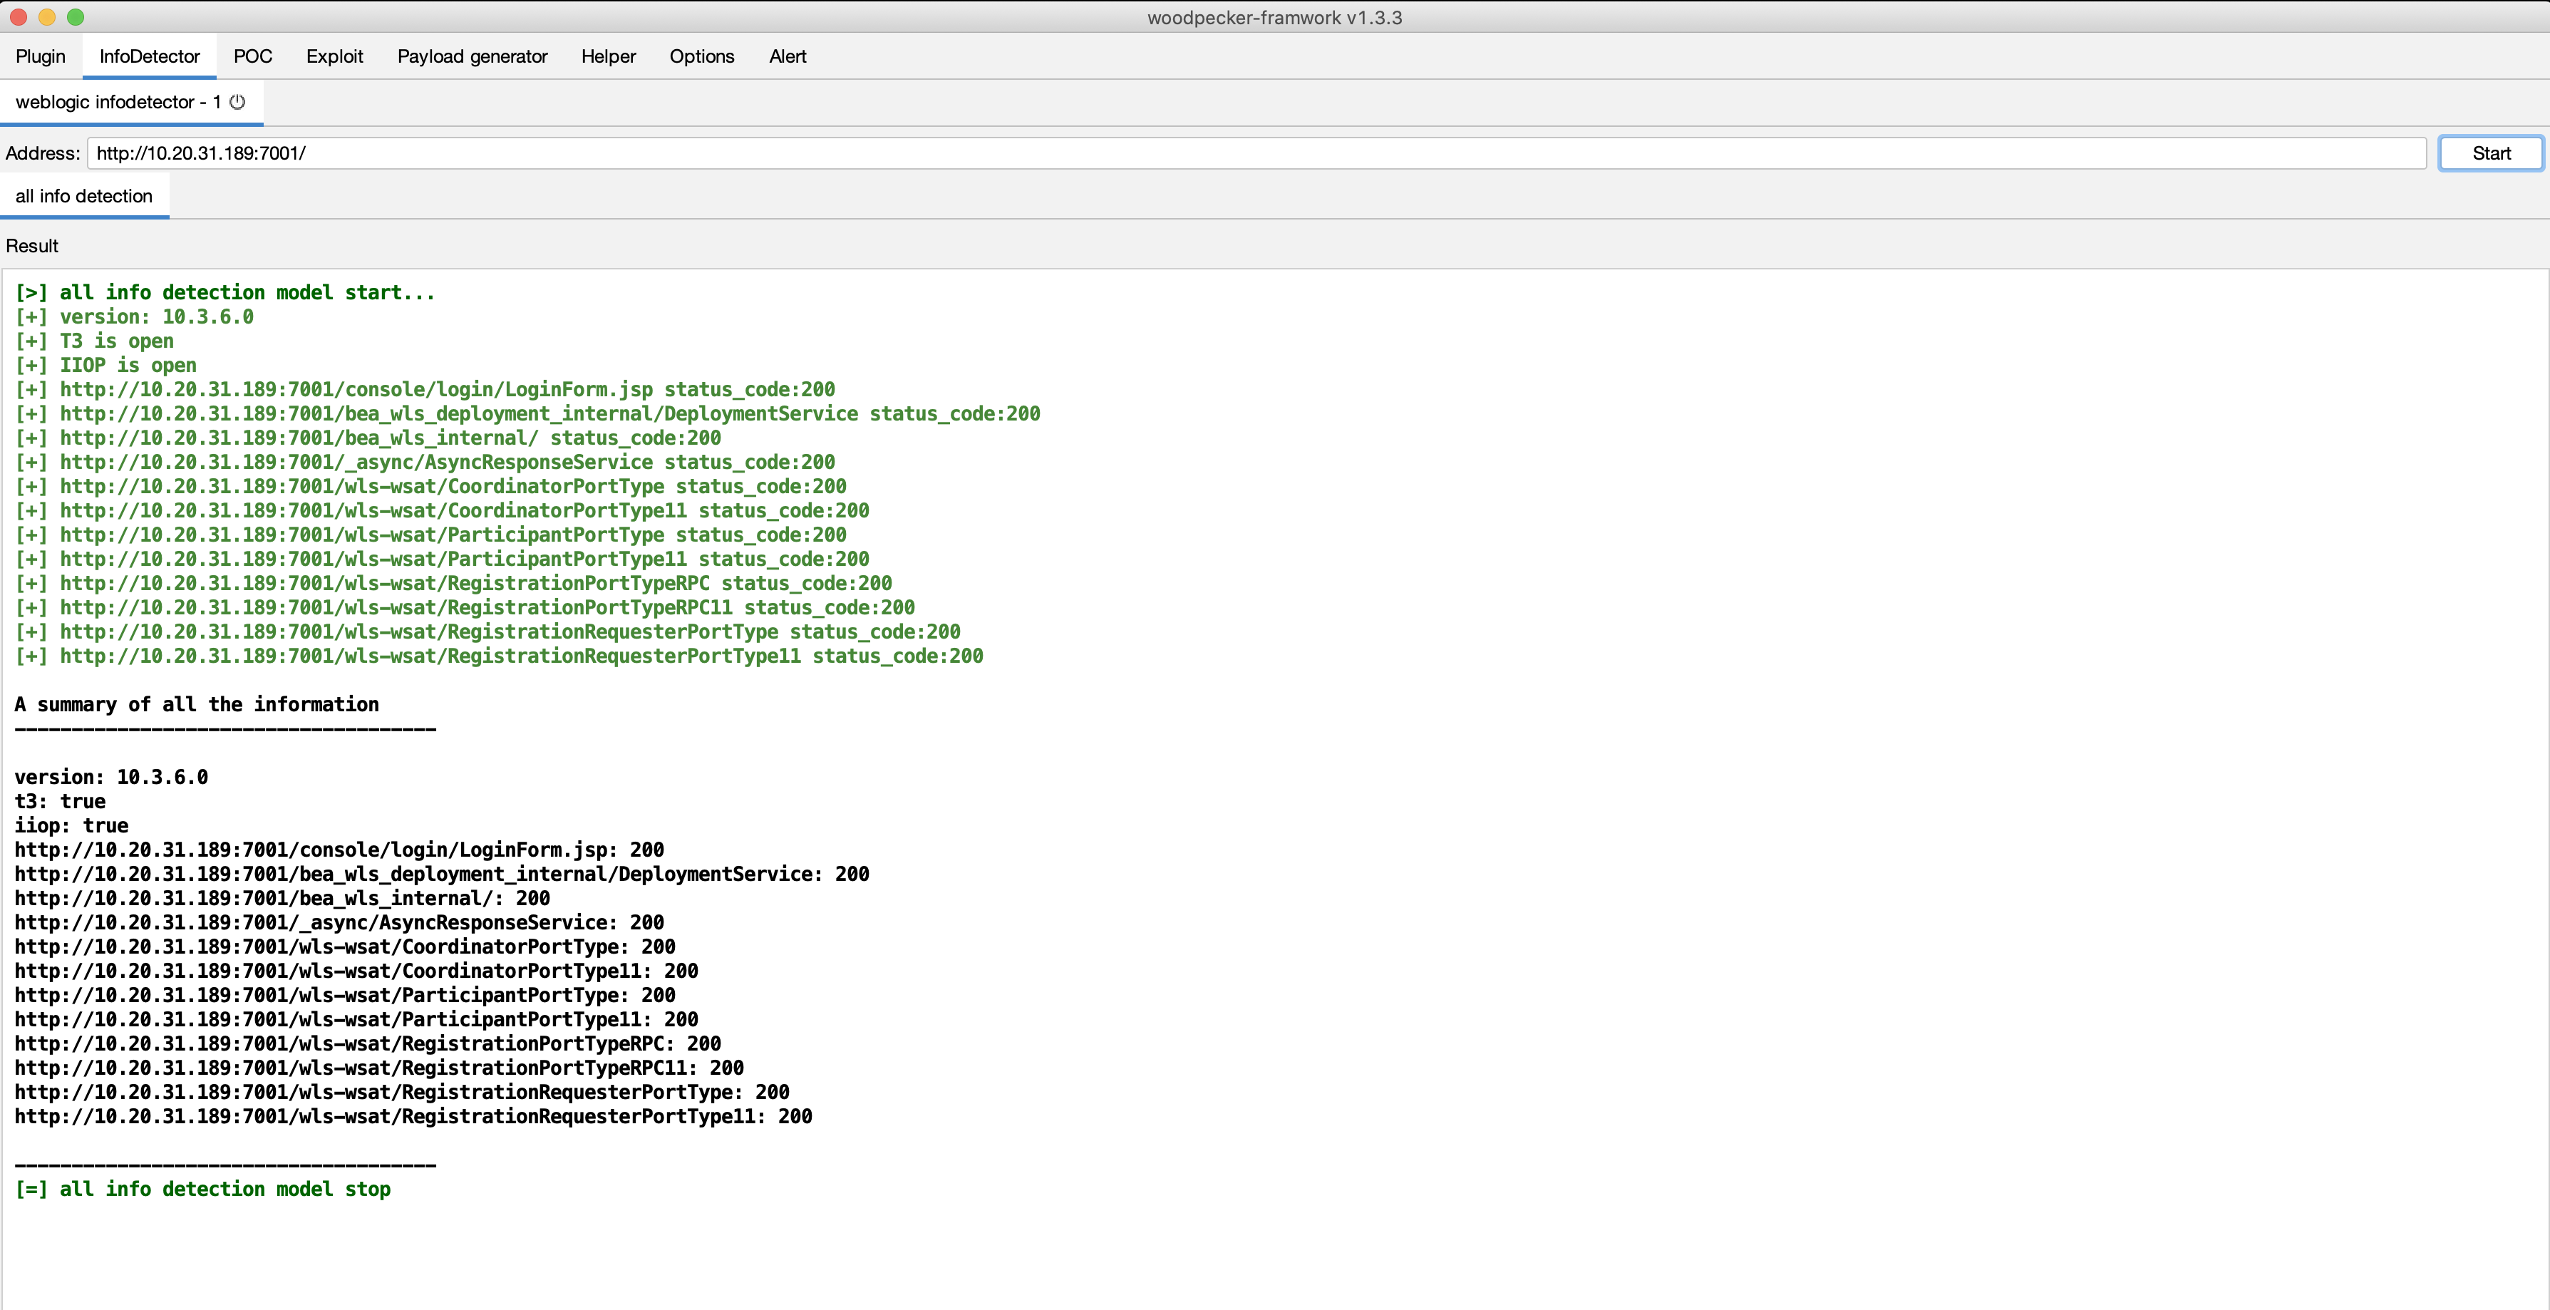Click the green console/login/LoginForm.jsp status_code:200 line
Image resolution: width=2550 pixels, height=1310 pixels.
(x=425, y=389)
